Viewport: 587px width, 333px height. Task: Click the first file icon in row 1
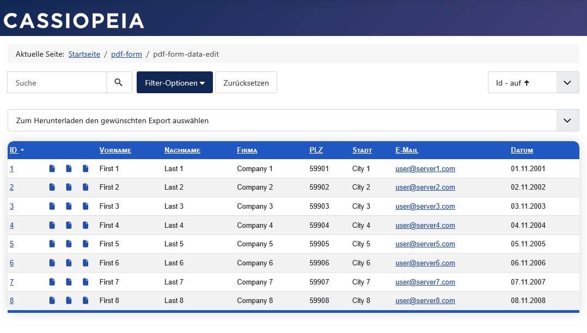tap(52, 169)
